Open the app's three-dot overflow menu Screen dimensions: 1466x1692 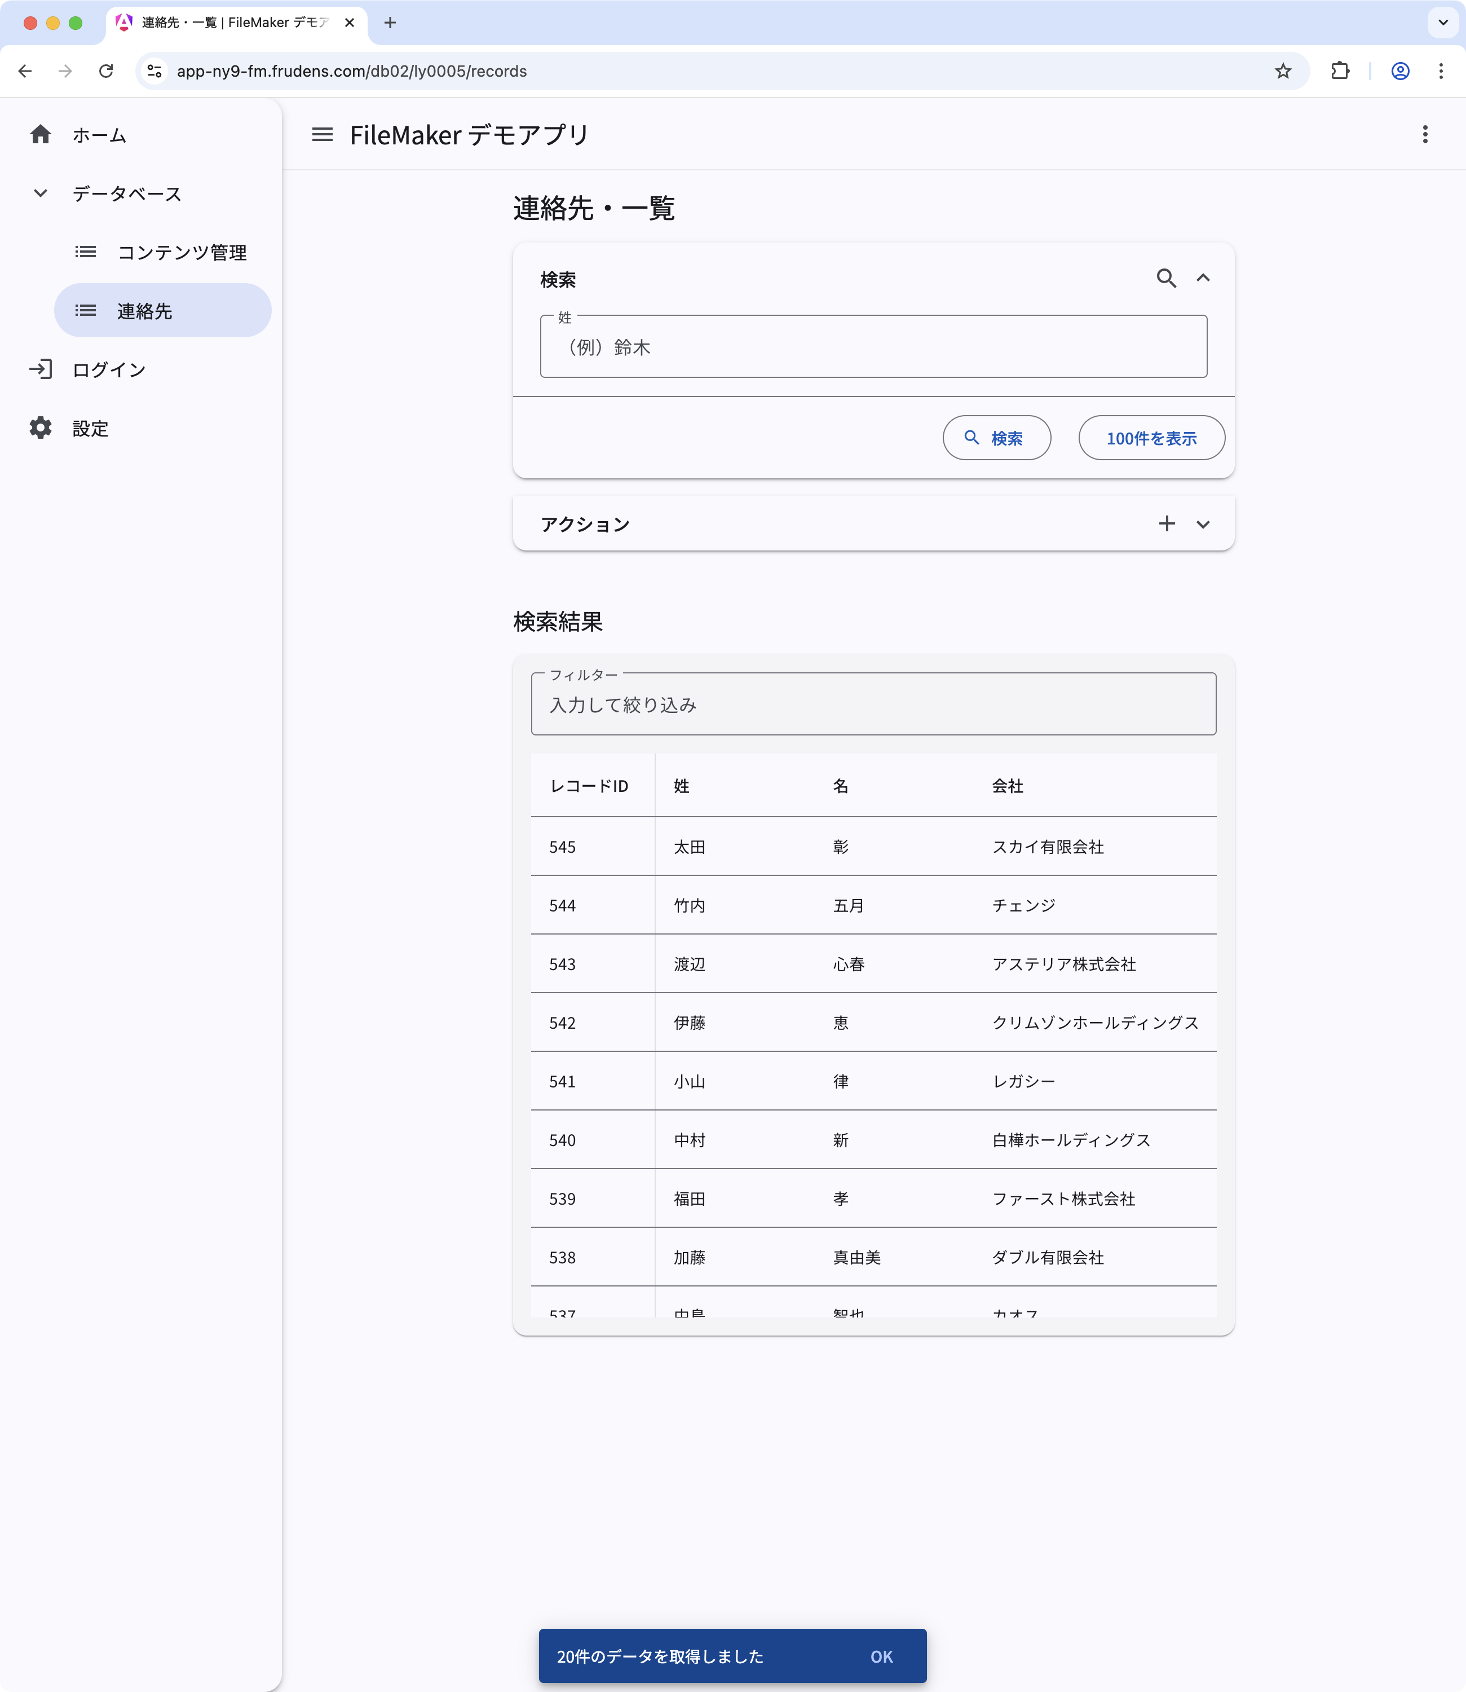click(x=1424, y=135)
